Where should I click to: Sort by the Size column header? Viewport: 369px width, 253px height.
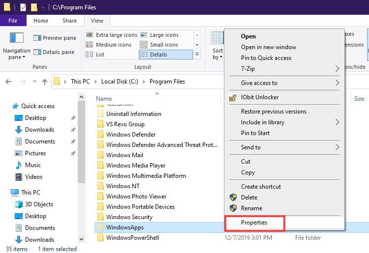click(359, 99)
